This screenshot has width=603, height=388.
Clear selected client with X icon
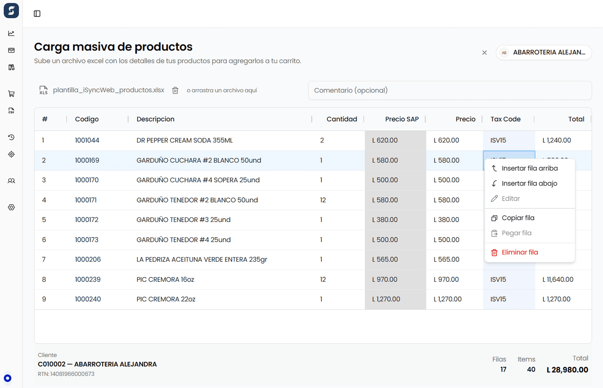coord(485,53)
